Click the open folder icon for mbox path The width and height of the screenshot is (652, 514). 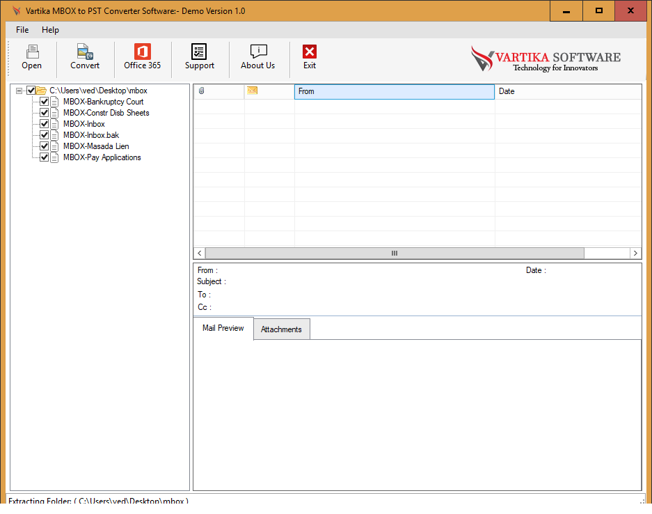(41, 91)
